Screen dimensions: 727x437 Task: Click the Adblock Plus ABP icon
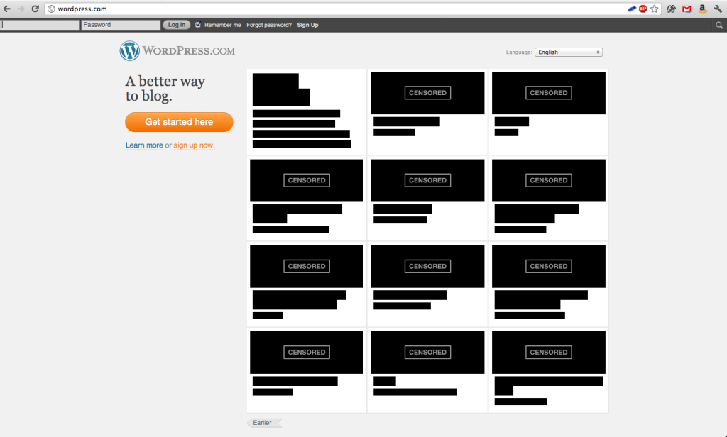(643, 9)
